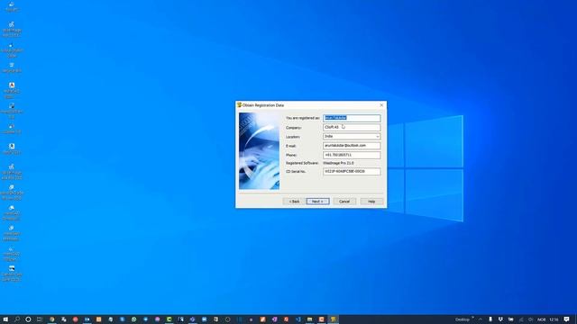Open the Desktop toolbar on the taskbar
Image resolution: width=577 pixels, height=324 pixels.
463,319
